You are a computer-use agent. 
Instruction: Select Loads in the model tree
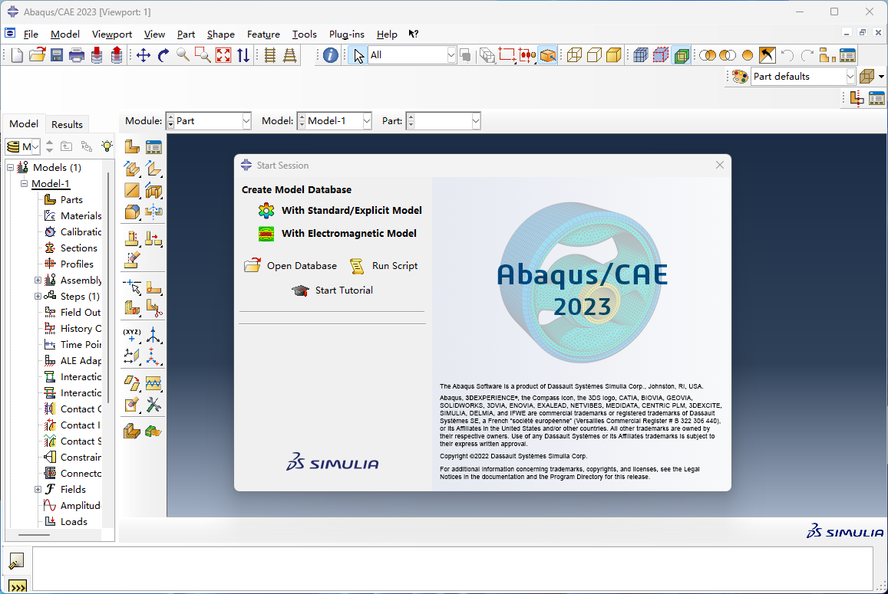click(x=74, y=522)
